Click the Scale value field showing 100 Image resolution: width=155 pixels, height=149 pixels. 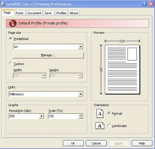(63, 116)
